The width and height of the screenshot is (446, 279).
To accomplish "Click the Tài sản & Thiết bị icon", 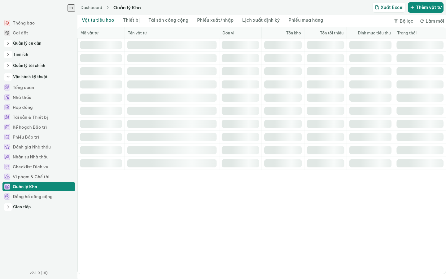I will (7, 117).
